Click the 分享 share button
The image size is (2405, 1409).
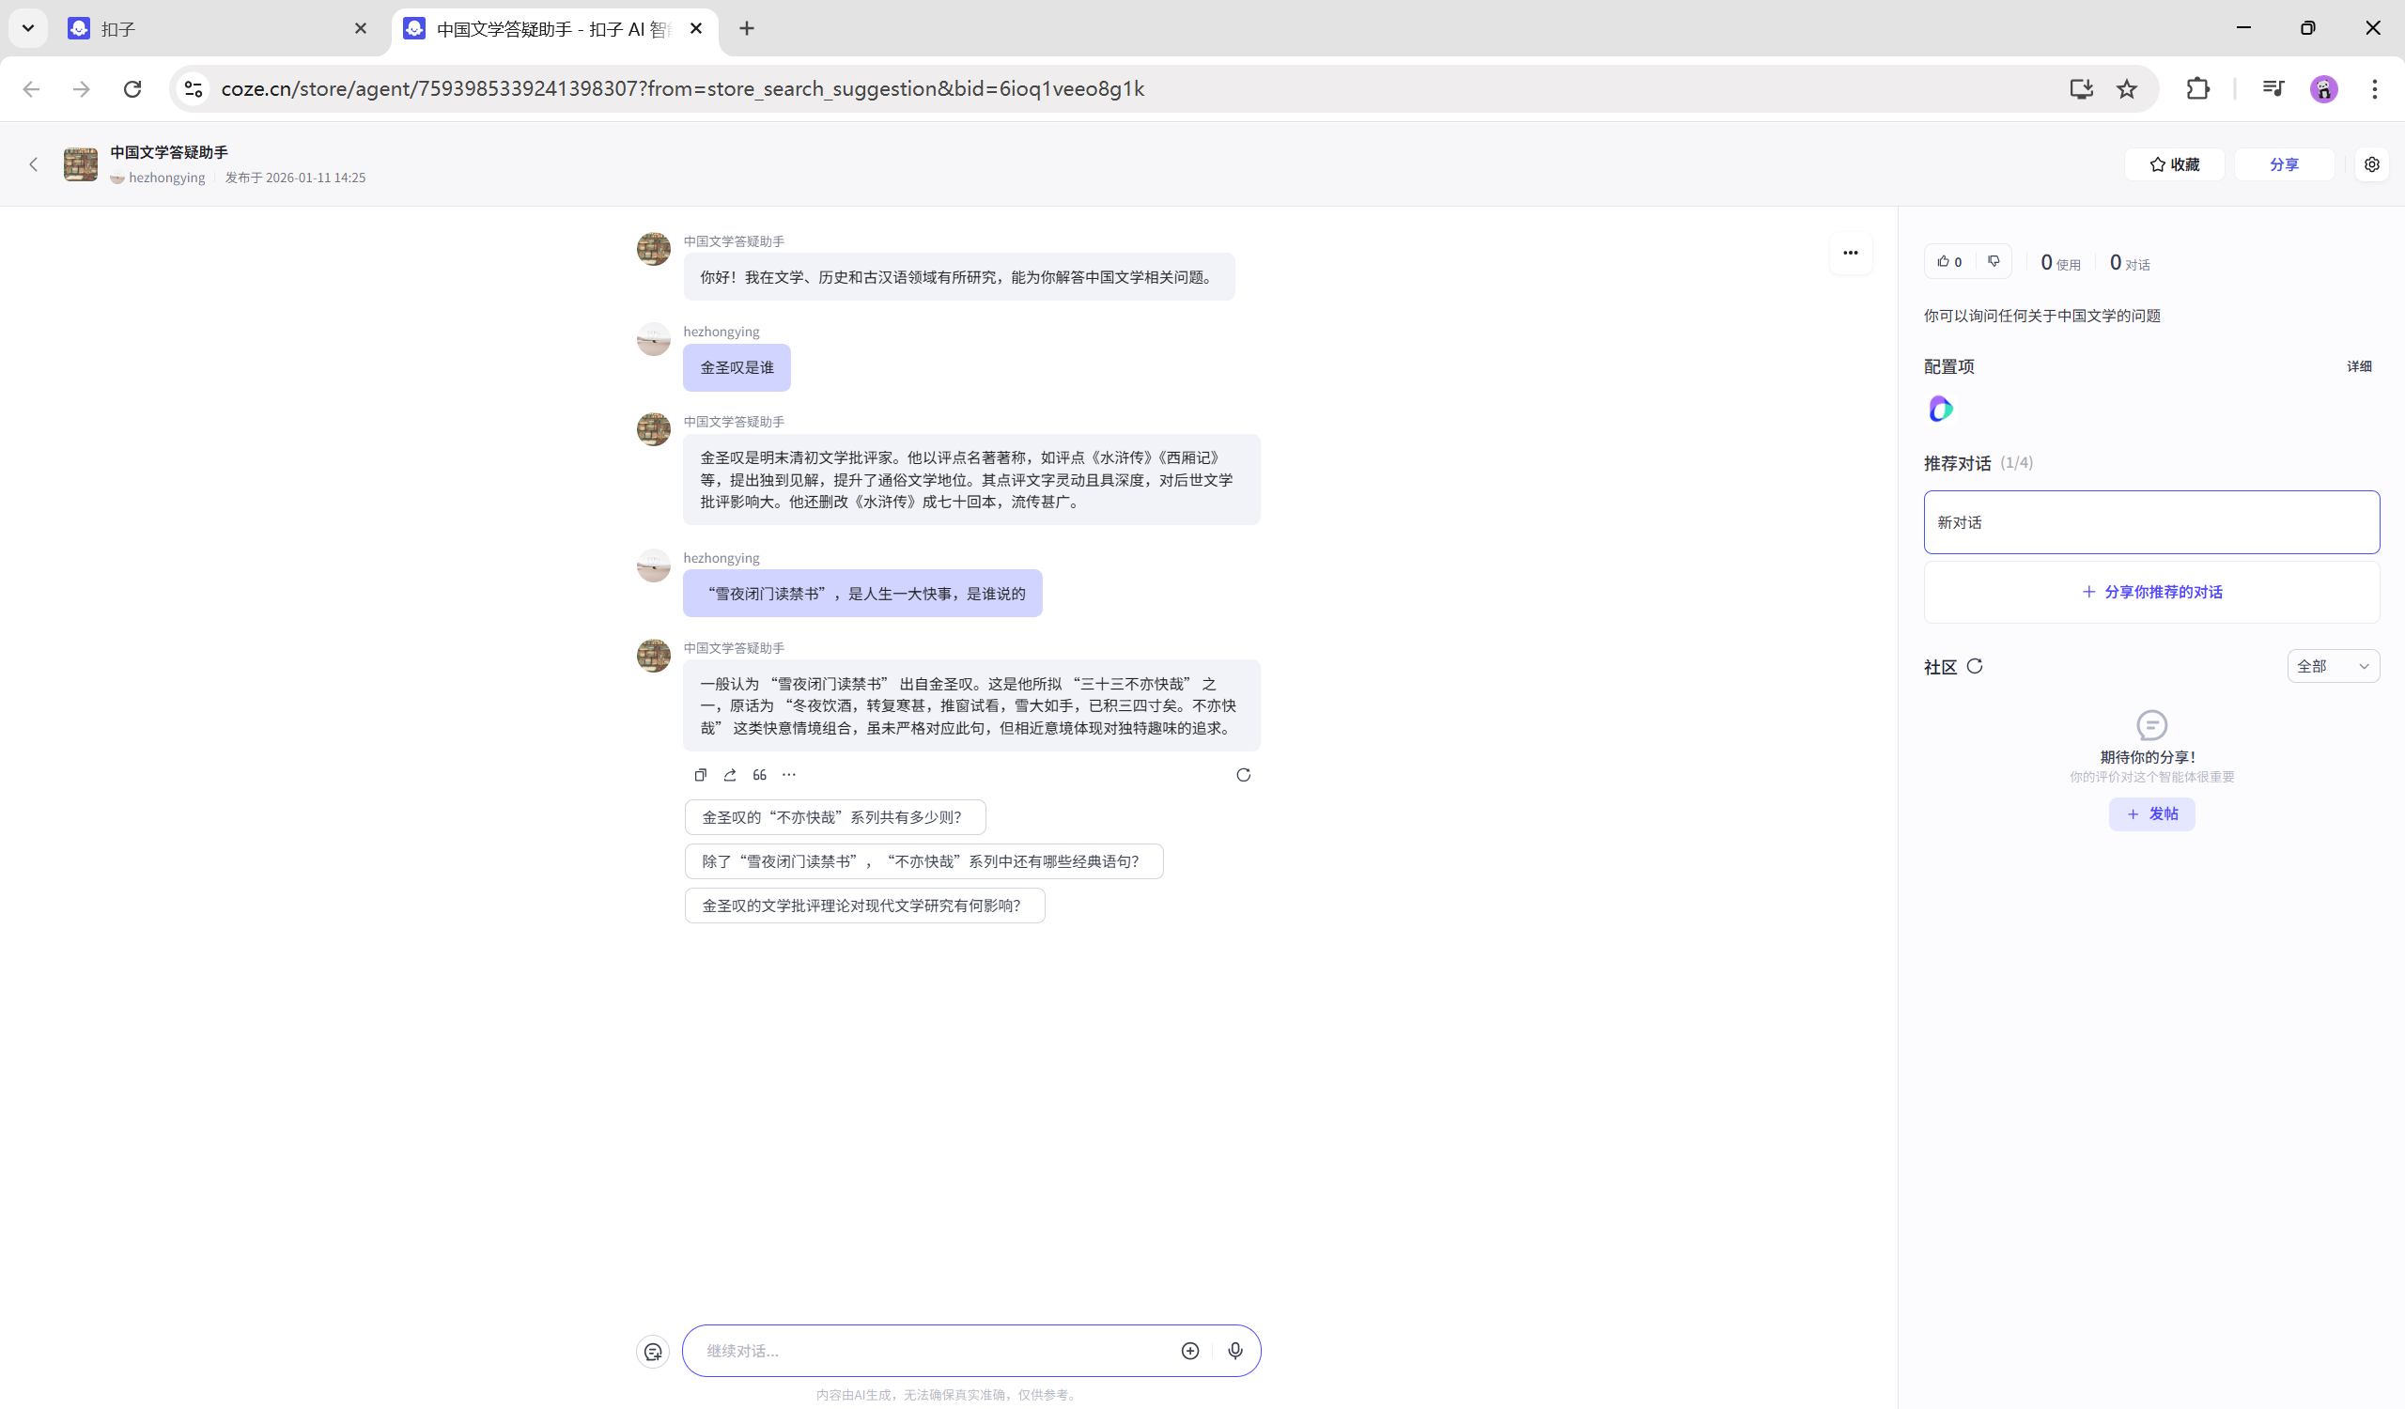click(2283, 164)
